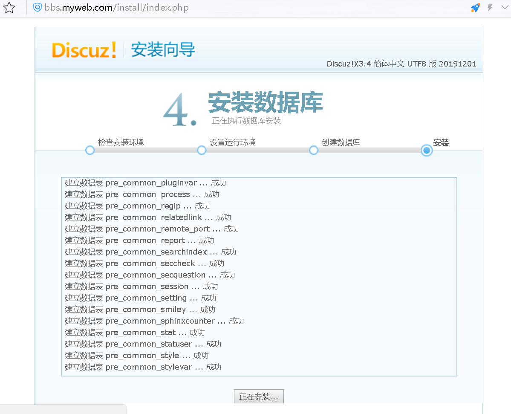Screen dimensions: 511x414
Task: Click the 设置运行环境 step circle
Action: [202, 150]
